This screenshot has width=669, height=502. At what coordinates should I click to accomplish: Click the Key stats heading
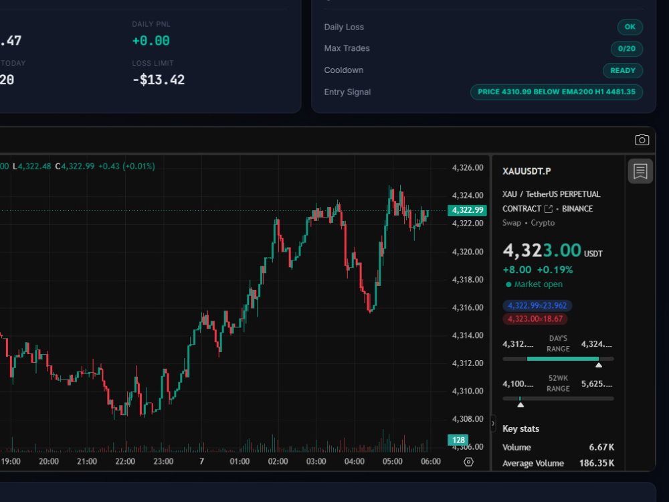pos(520,428)
